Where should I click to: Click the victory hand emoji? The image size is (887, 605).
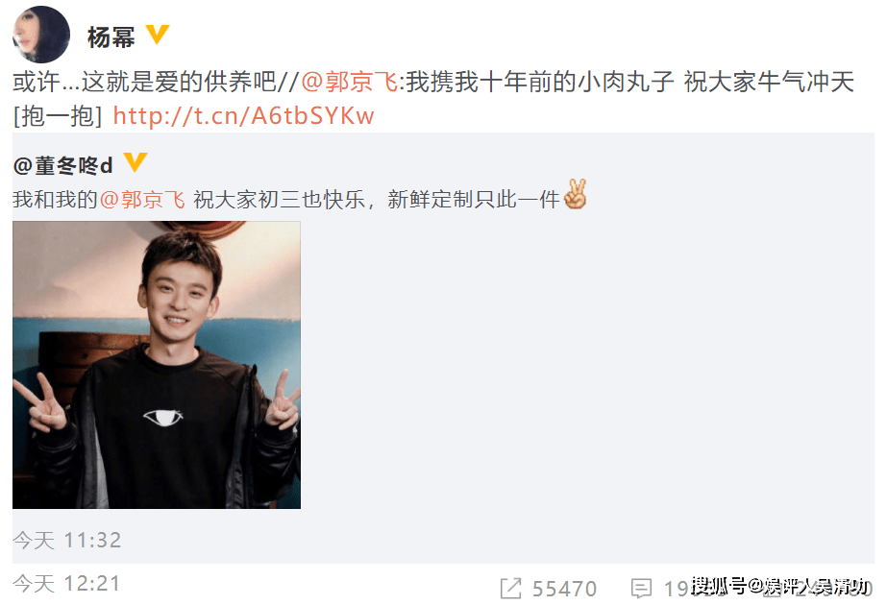[x=576, y=195]
